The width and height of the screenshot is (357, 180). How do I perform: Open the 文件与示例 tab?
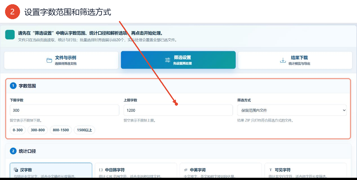click(x=61, y=60)
